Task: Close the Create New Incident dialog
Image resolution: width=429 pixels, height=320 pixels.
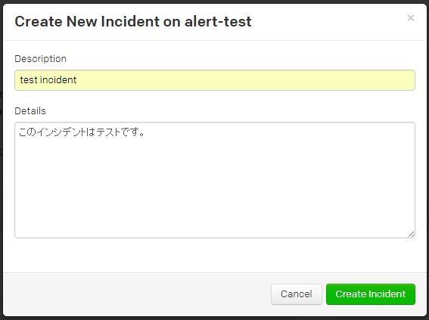Action: [x=410, y=18]
